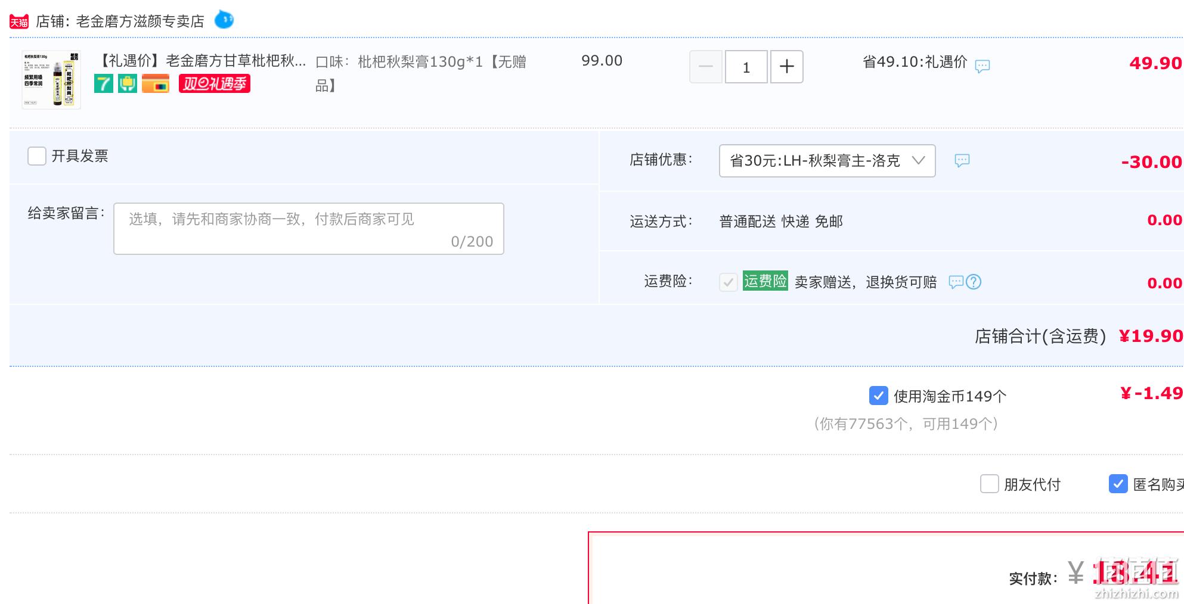1184x604 pixels.
Task: Click the credit card payment badge
Action: pyautogui.click(x=156, y=83)
